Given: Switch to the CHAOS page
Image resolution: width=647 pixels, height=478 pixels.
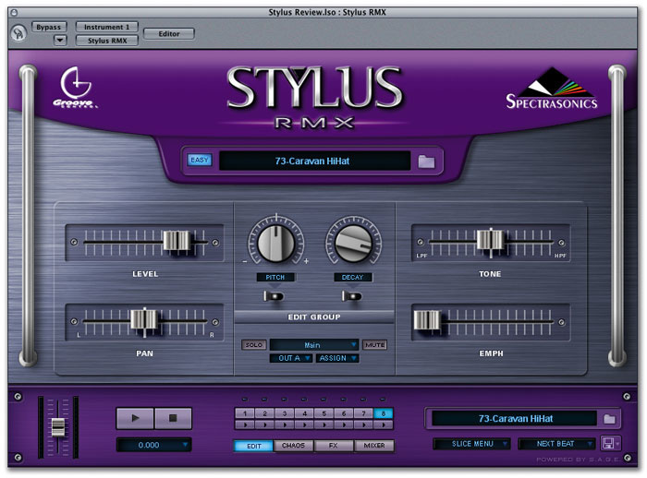Looking at the screenshot, I should 293,446.
